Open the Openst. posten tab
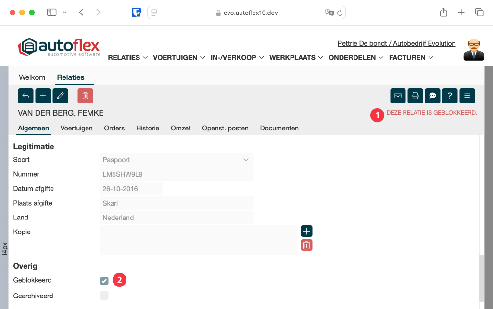493x309 pixels. pyautogui.click(x=225, y=128)
